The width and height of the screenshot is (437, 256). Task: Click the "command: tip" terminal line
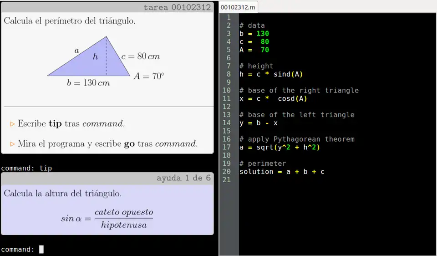(x=26, y=168)
